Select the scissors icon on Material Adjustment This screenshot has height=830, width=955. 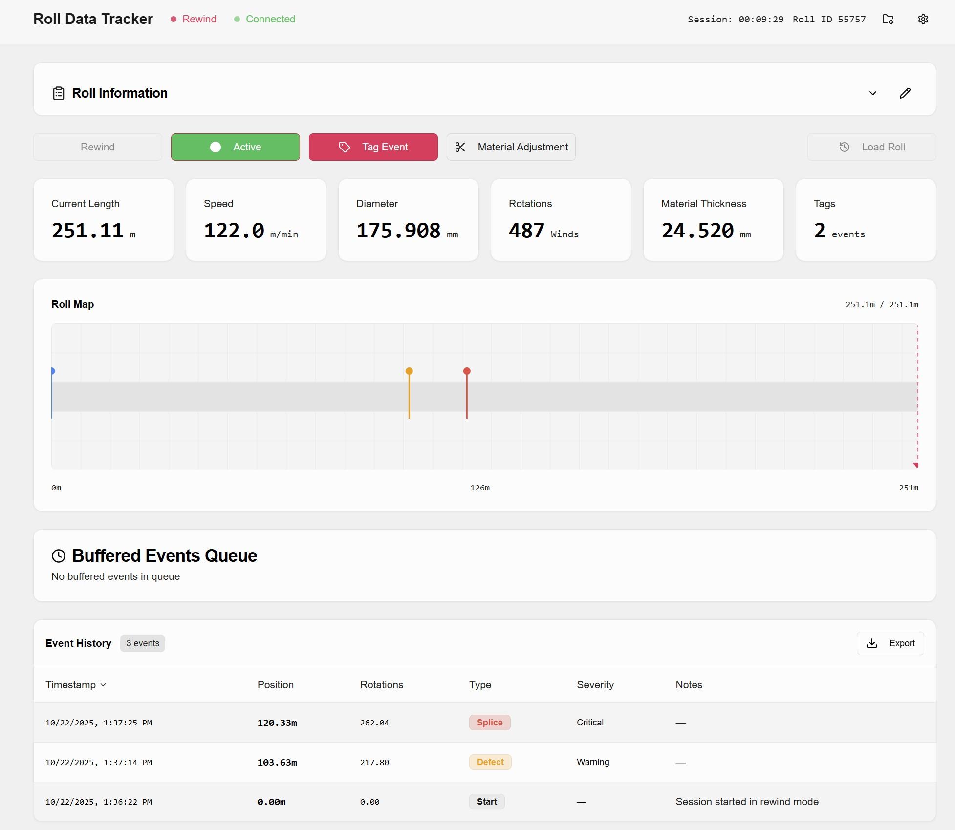click(x=461, y=147)
